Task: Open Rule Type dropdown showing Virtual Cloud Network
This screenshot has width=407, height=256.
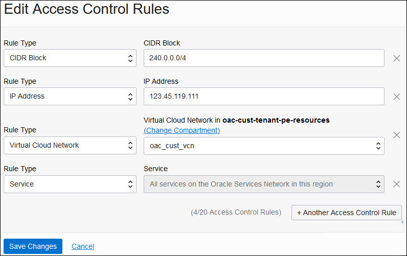Action: [x=70, y=146]
